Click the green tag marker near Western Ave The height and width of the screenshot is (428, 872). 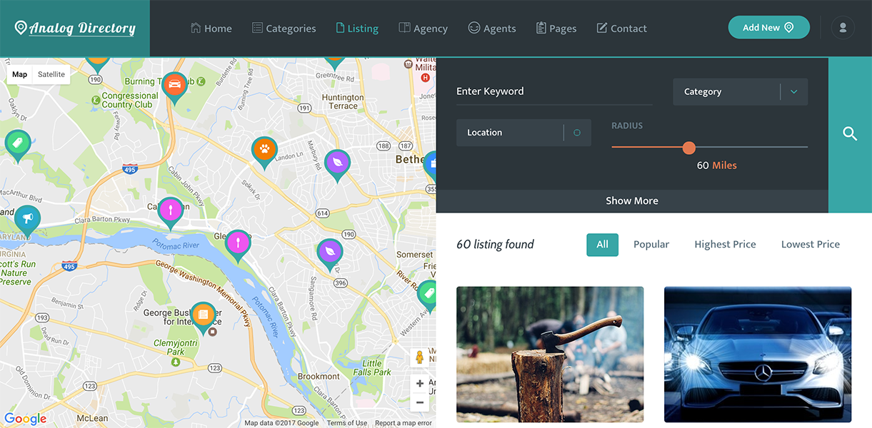[429, 295]
